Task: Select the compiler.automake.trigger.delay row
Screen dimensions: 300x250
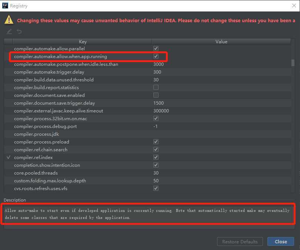Action: click(147, 72)
